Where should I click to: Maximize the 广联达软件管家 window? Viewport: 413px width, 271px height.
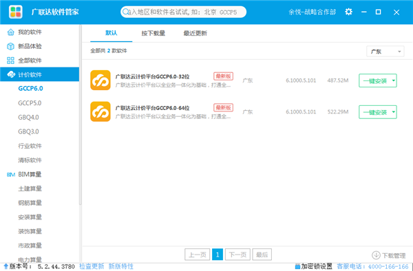pyautogui.click(x=378, y=12)
